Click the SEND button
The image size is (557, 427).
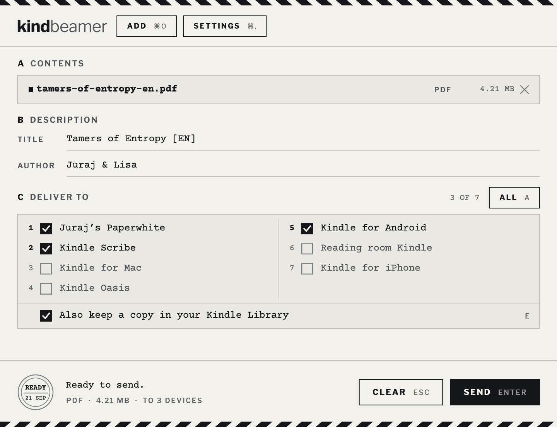pos(495,392)
